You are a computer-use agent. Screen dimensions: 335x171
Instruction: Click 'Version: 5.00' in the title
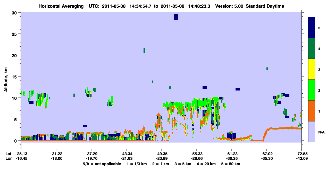click(230, 6)
